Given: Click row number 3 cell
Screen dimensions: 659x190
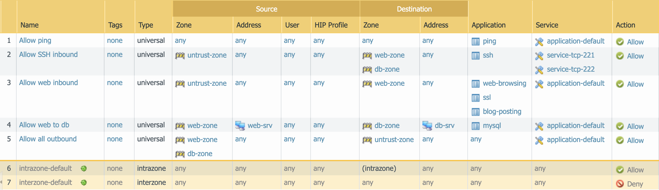Looking at the screenshot, I should (x=9, y=83).
